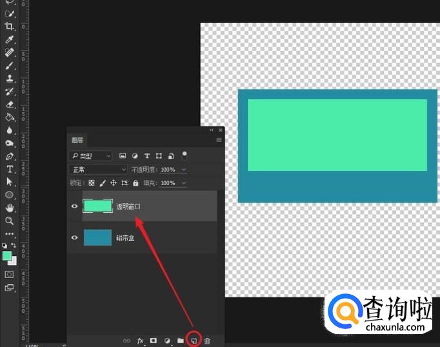Select the Hand tool
Viewport: 440px width, 347px height.
(9, 208)
